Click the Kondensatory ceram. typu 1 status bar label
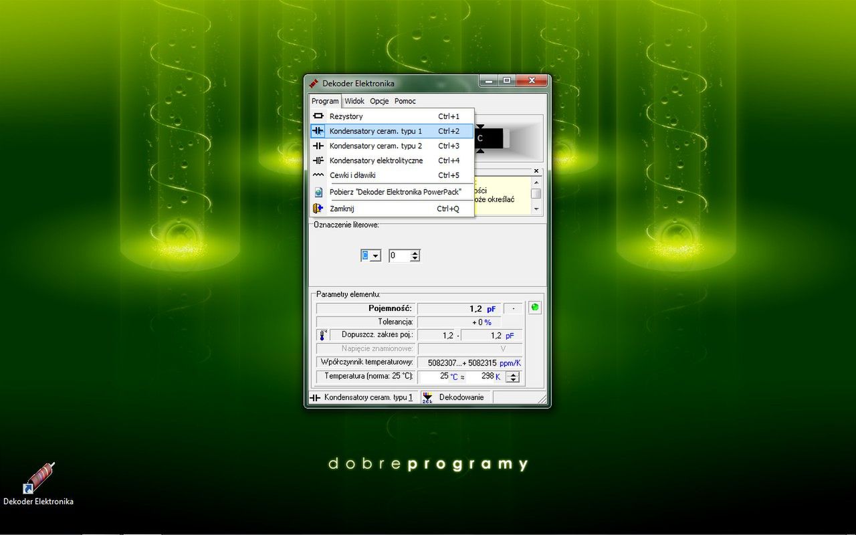The height and width of the screenshot is (535, 856). (x=368, y=397)
